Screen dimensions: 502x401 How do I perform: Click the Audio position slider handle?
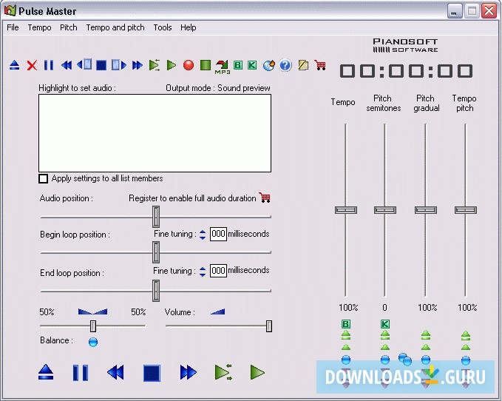[x=156, y=217]
